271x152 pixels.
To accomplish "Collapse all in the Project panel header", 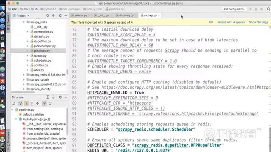I will (x=53, y=16).
